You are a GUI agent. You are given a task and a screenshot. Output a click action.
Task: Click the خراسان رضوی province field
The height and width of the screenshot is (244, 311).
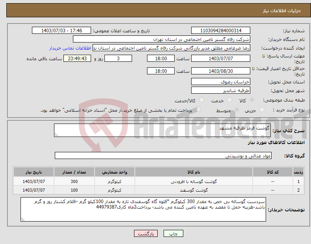[221, 81]
